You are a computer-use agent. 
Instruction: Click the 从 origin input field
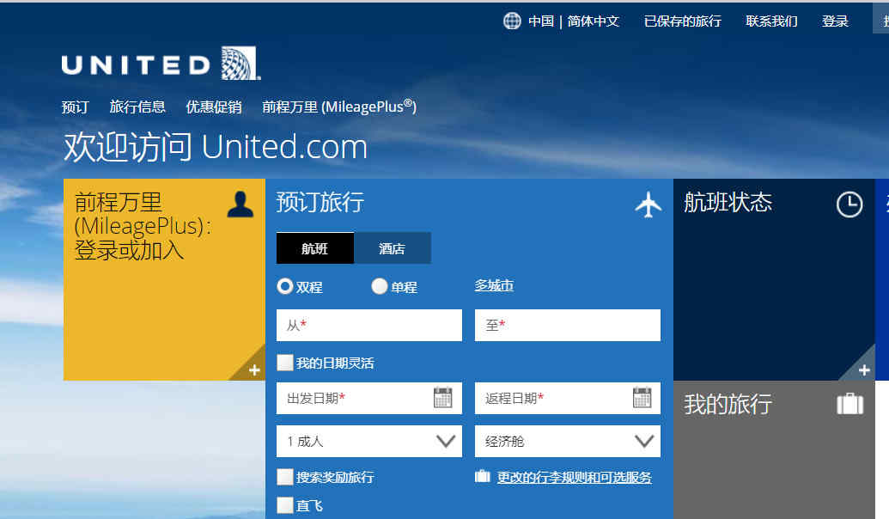[x=369, y=326]
